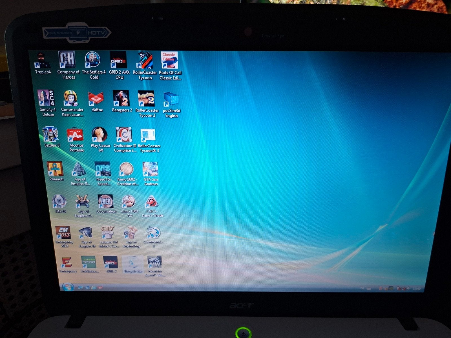Select Civilization III Complete Edition icon

coord(125,140)
